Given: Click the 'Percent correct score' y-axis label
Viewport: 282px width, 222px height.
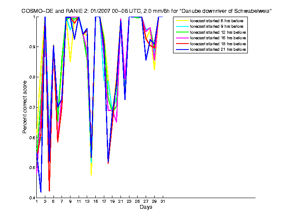Looking at the screenshot, I should point(25,107).
